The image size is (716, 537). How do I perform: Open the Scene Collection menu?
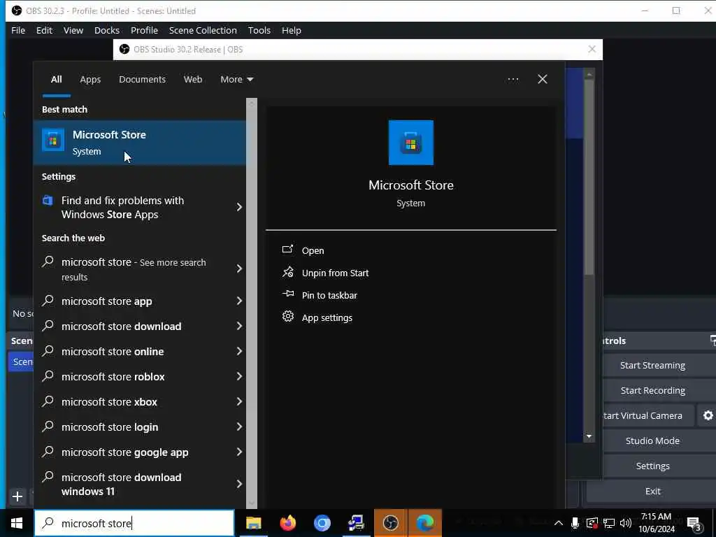click(x=203, y=30)
